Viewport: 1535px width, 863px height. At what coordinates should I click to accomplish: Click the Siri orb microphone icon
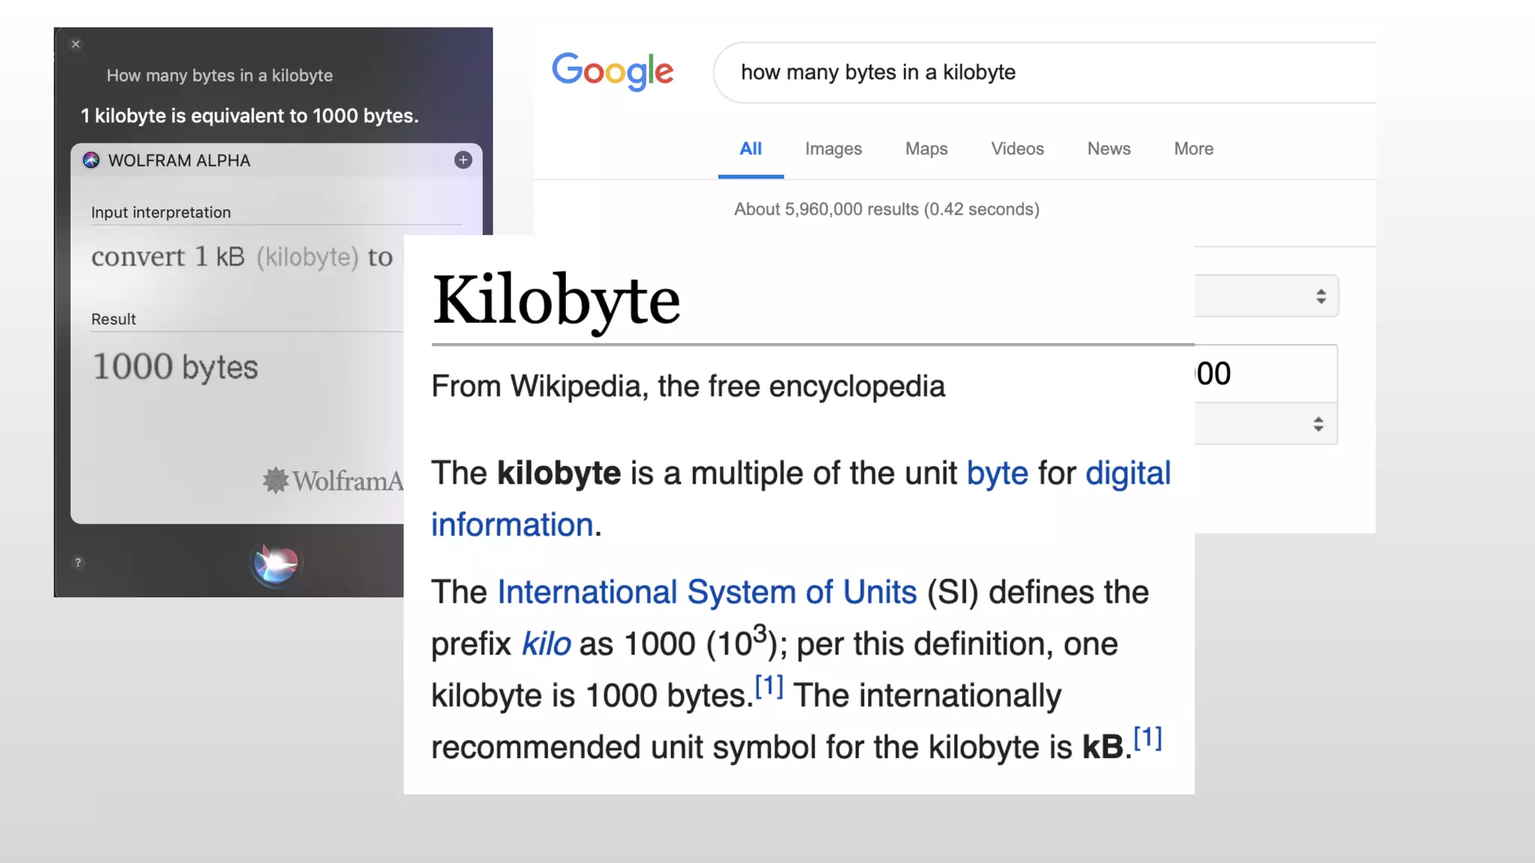coord(275,563)
